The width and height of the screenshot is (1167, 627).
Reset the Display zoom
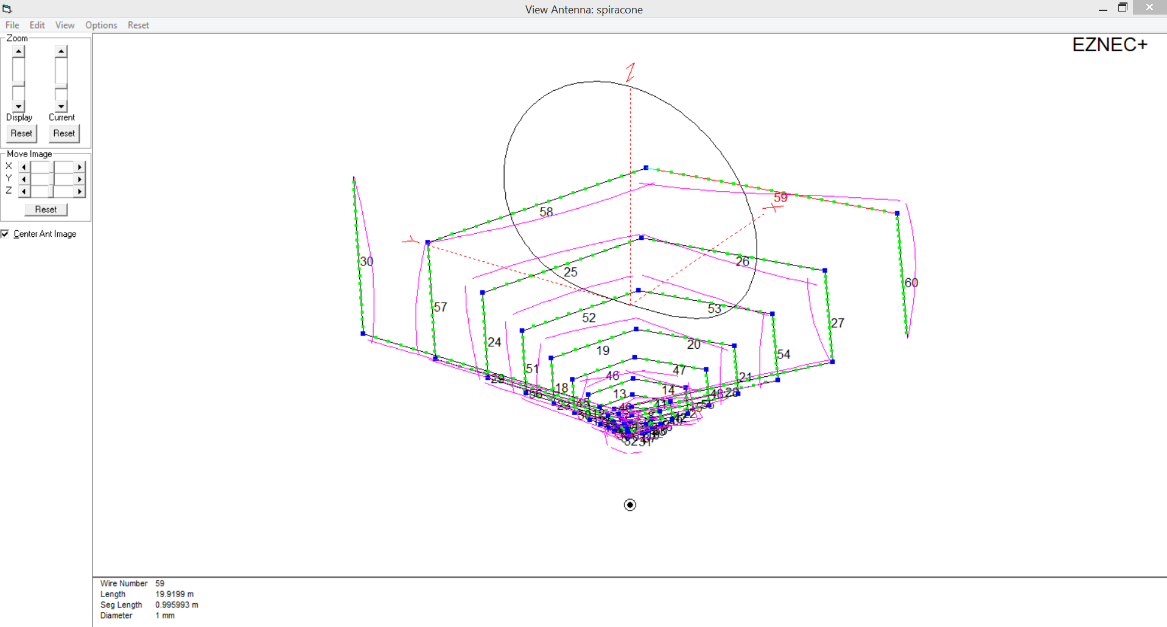click(x=21, y=133)
